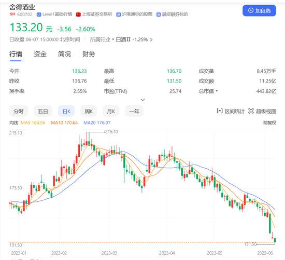Click the stock code 600702

point(25,15)
